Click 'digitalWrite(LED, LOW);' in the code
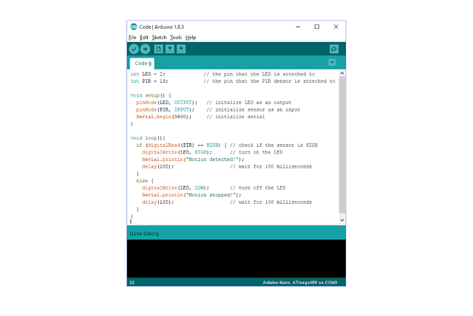Screen dimensions: 473x316 [x=175, y=188]
